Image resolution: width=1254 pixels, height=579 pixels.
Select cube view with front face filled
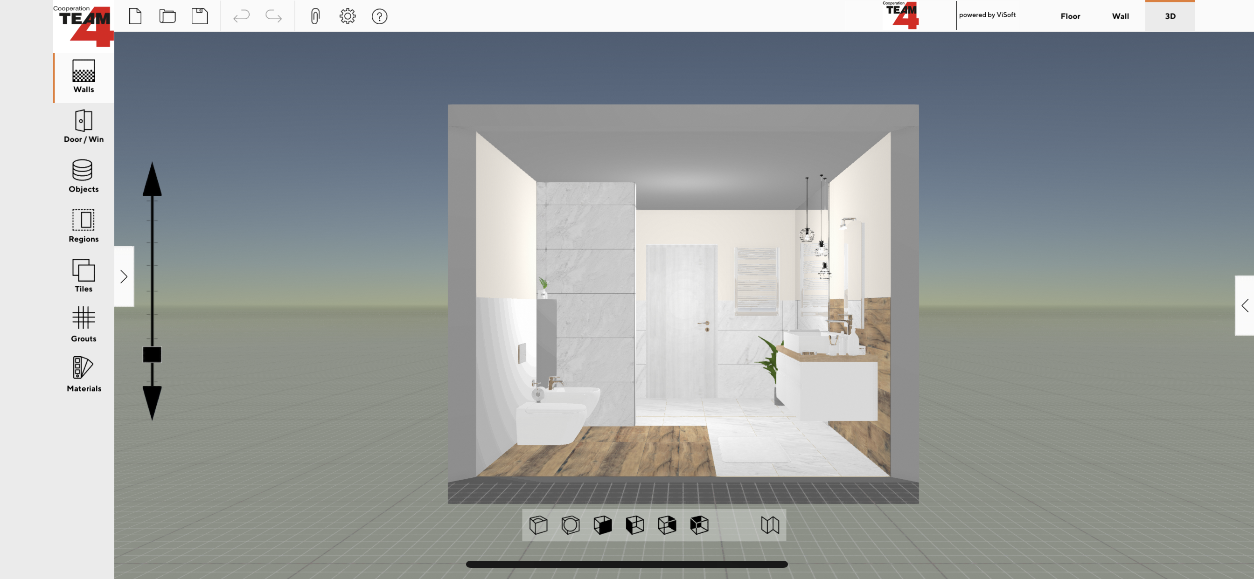(x=603, y=525)
